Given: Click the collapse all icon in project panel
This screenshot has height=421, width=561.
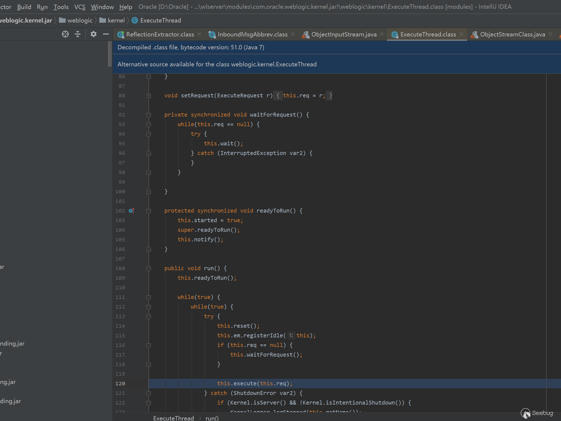Looking at the screenshot, I should (x=78, y=34).
